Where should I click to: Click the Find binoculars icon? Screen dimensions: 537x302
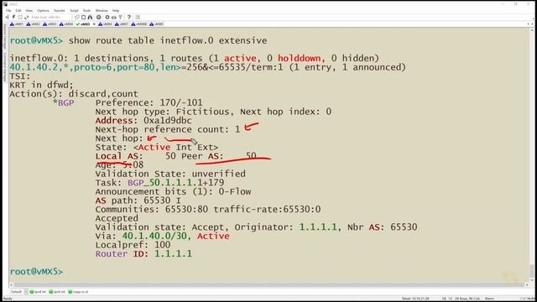90,17
